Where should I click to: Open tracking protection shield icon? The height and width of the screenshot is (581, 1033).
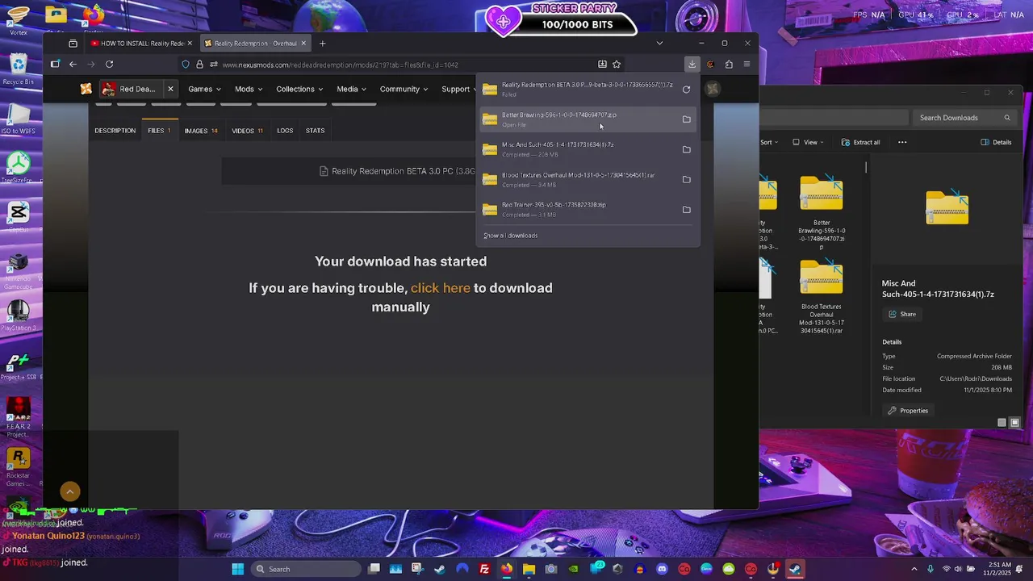[x=186, y=65]
